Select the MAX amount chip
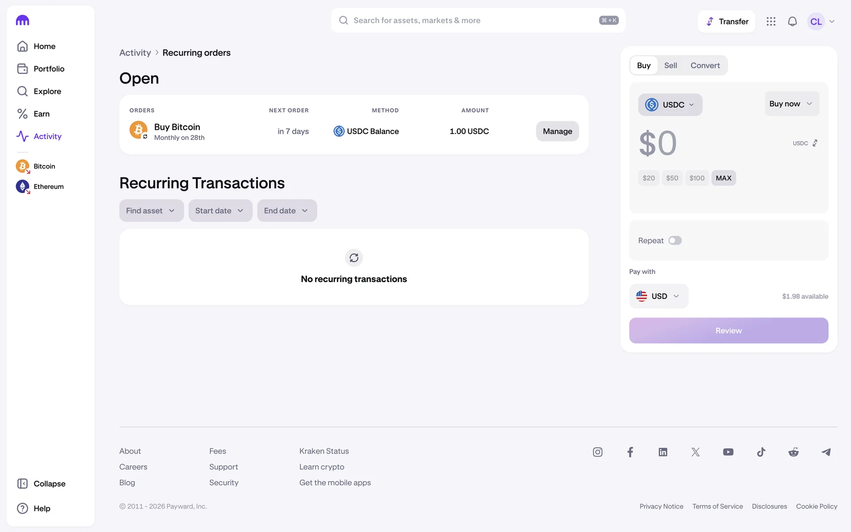This screenshot has width=851, height=532. click(723, 178)
